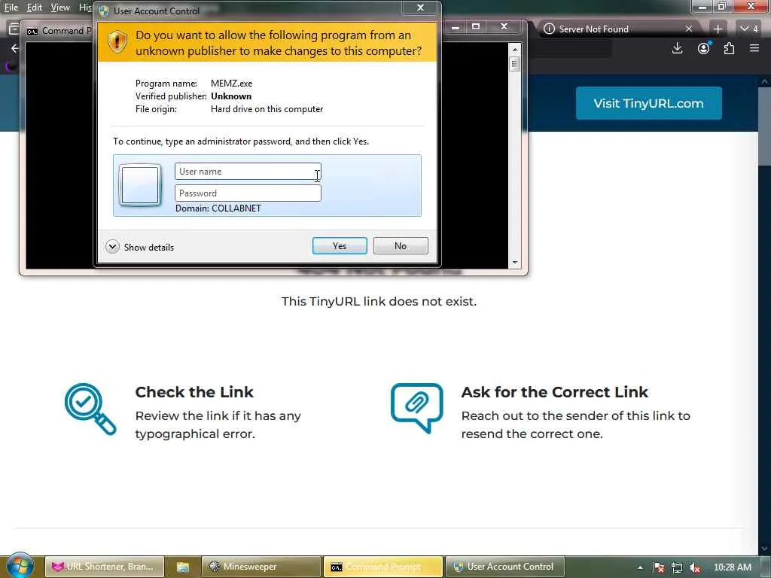The image size is (771, 578).
Task: Click the Ask for the Correct Link heading
Action: coord(555,391)
